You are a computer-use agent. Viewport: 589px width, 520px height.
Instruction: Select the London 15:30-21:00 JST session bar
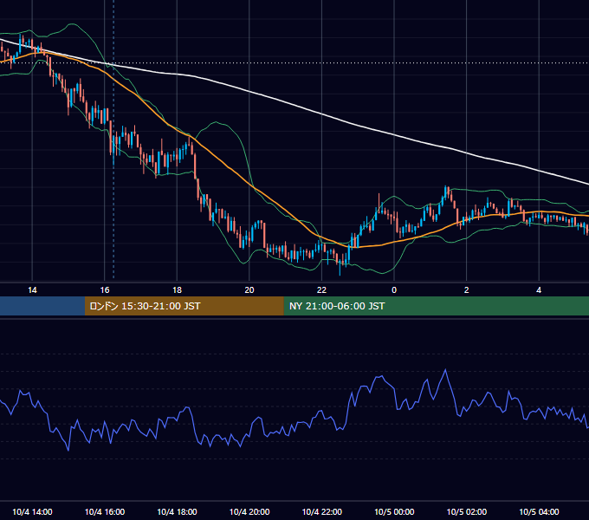click(184, 306)
